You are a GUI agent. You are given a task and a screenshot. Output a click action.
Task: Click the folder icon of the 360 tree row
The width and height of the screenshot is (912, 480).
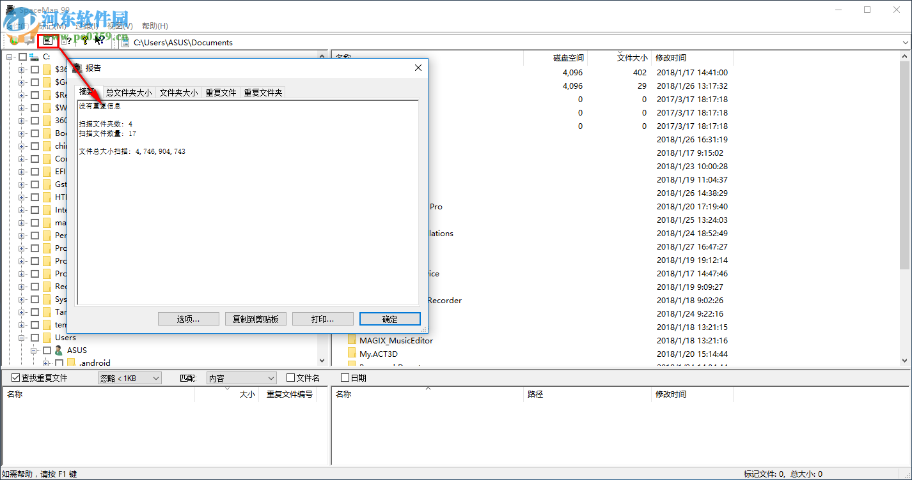point(47,121)
